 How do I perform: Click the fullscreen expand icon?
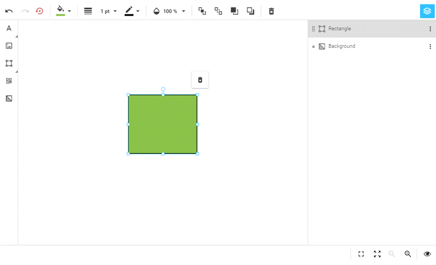pyautogui.click(x=377, y=254)
